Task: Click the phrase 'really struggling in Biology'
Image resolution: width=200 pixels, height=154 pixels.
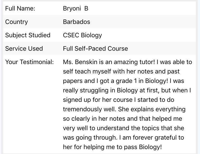Action: (x=100, y=90)
